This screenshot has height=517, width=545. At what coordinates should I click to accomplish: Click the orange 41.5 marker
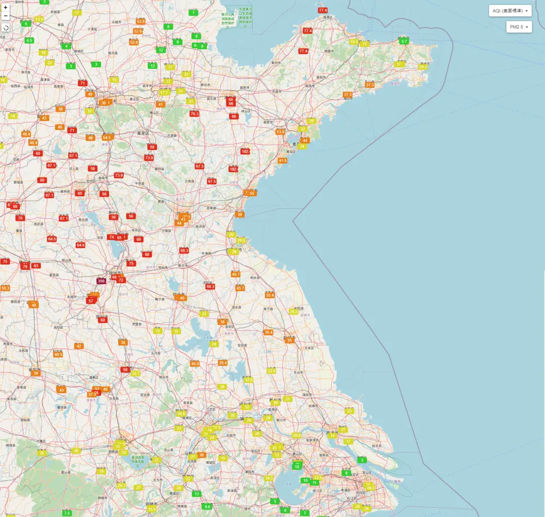[282, 161]
